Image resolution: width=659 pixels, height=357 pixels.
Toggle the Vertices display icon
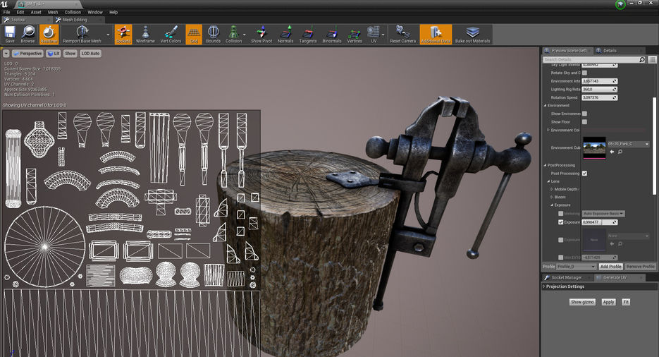pyautogui.click(x=355, y=35)
